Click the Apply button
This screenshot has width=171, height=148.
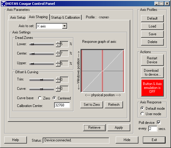(x=119, y=128)
